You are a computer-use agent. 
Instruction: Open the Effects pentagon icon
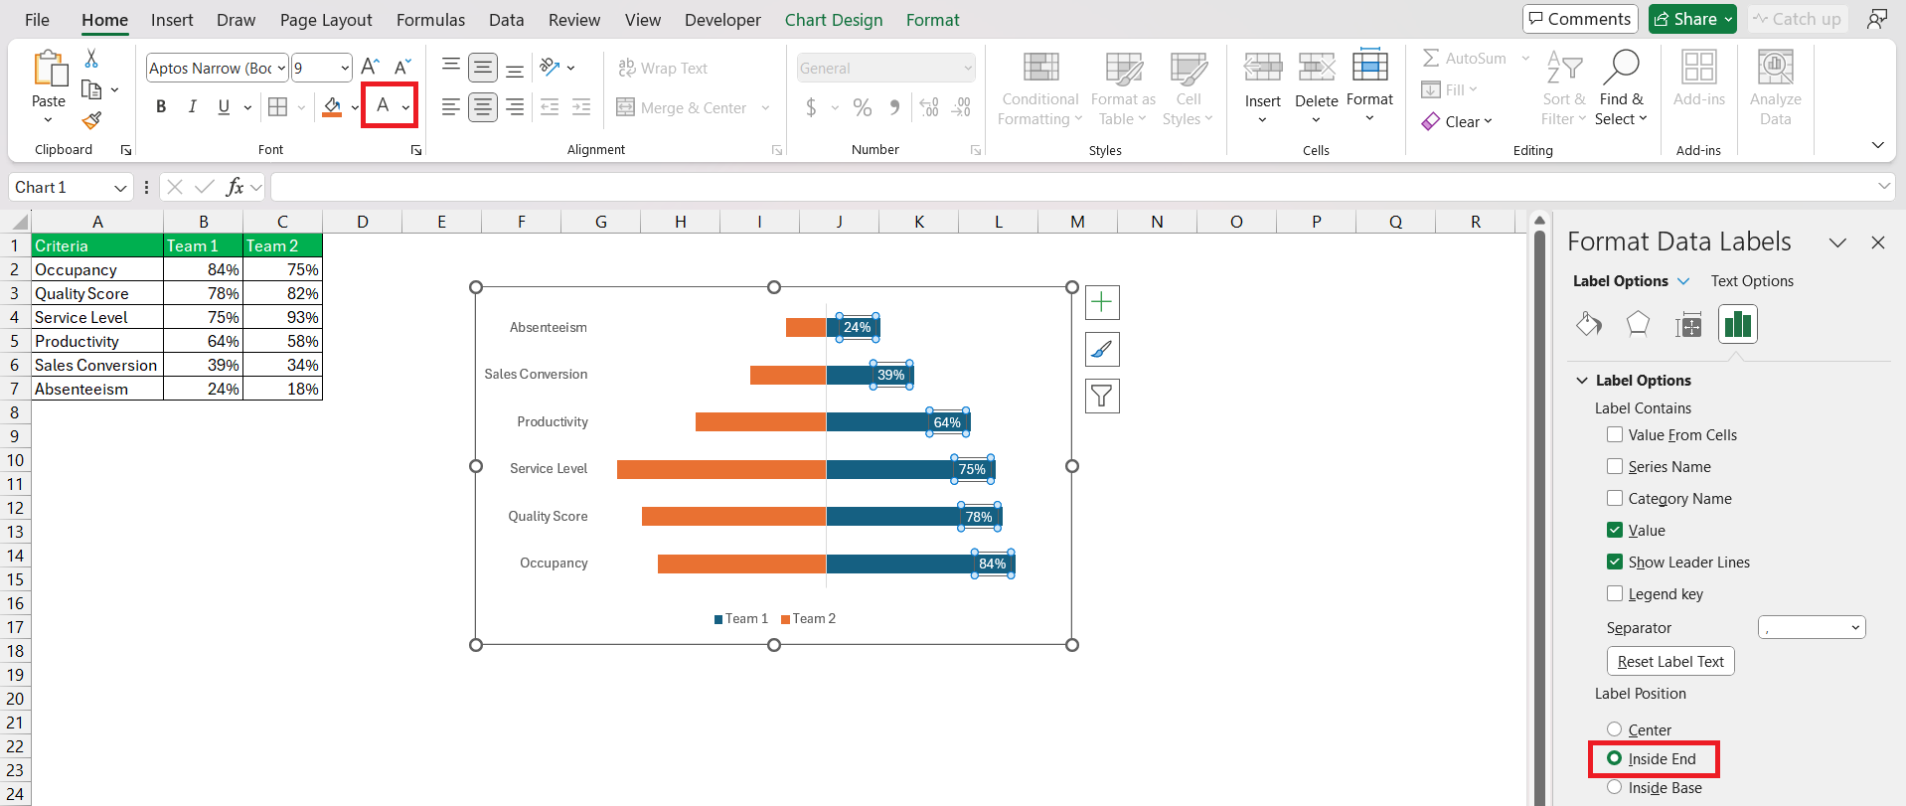[x=1638, y=324]
